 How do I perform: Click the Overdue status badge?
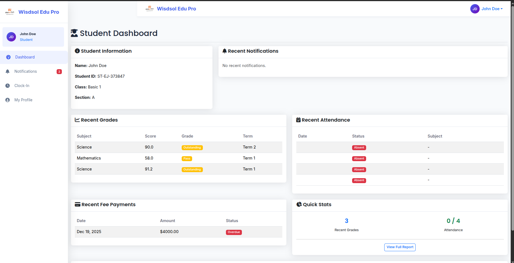point(234,232)
